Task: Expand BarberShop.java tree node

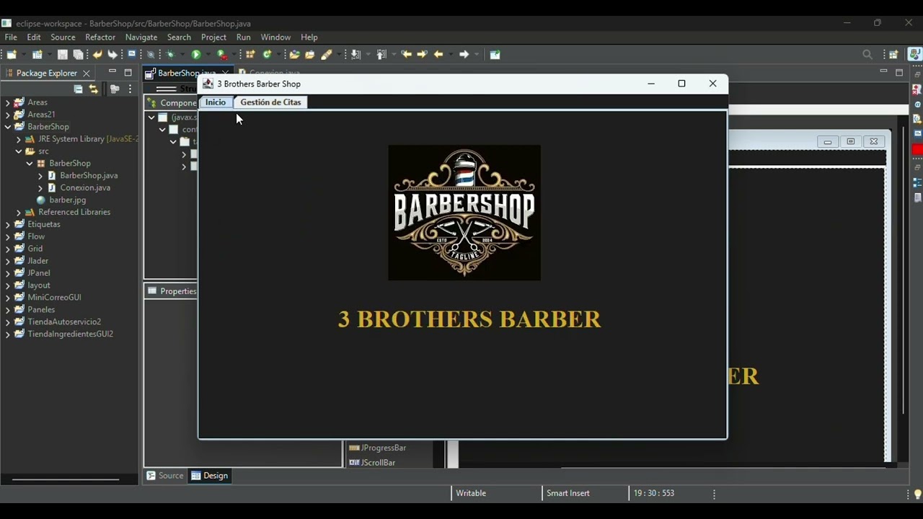Action: tap(40, 175)
